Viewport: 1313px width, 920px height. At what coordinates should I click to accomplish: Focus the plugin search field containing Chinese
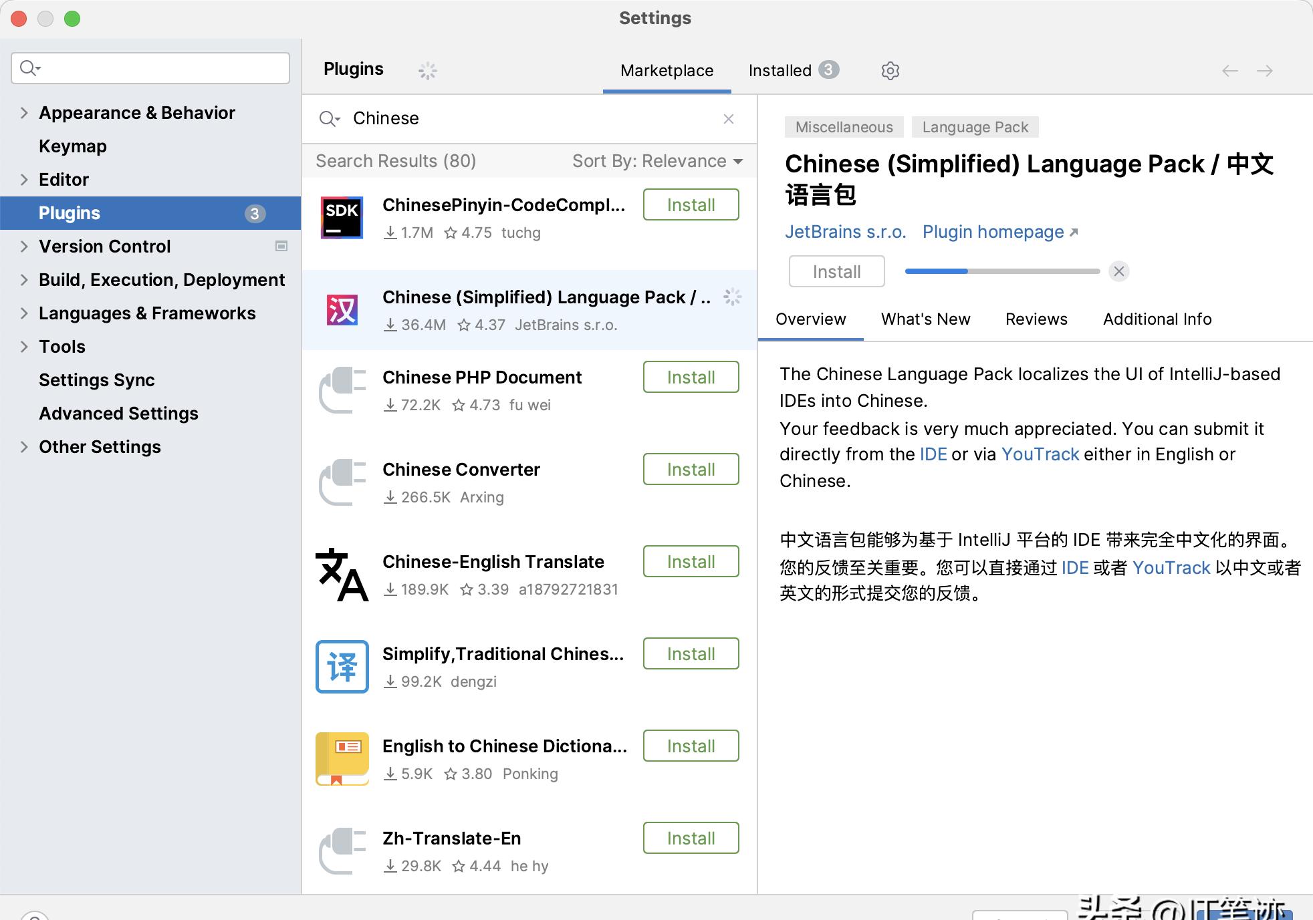[529, 119]
